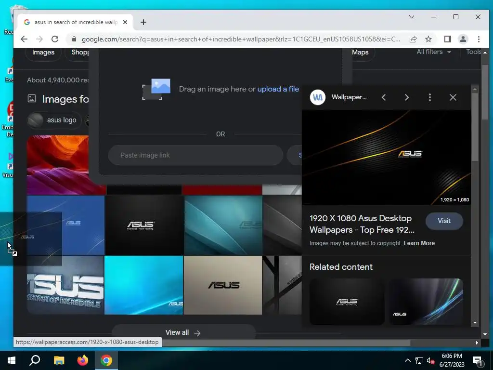This screenshot has height=370, width=493.
Task: Open preview panel three-dot options
Action: (x=430, y=97)
